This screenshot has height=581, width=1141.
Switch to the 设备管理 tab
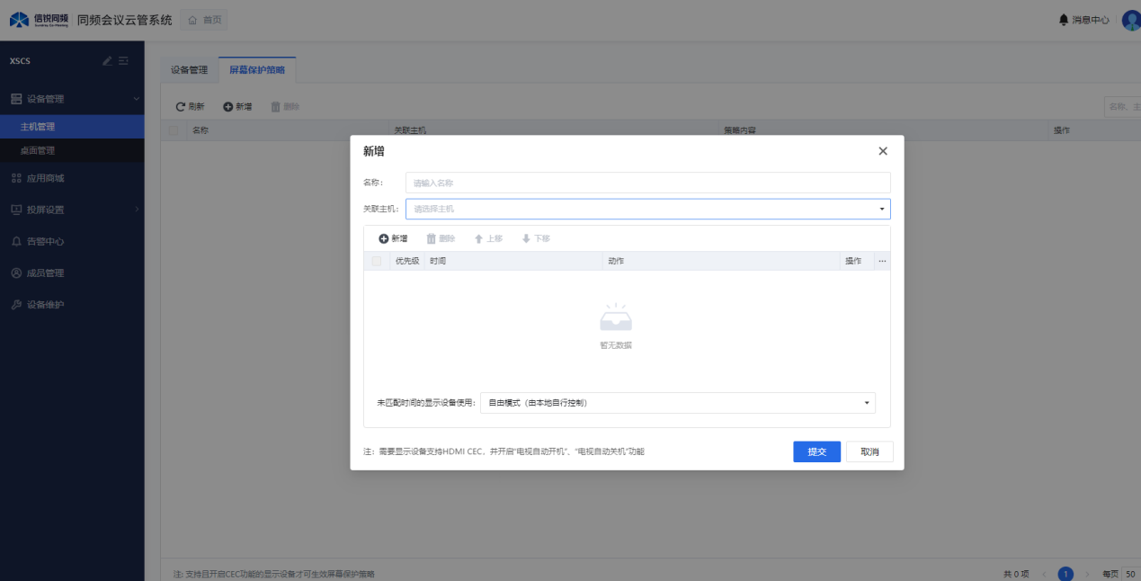[189, 70]
